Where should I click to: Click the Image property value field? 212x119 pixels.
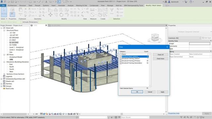click(x=199, y=43)
